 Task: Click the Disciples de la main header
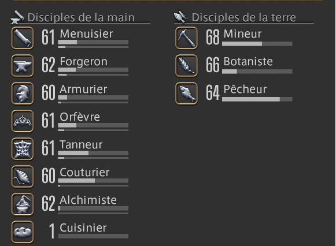81,17
